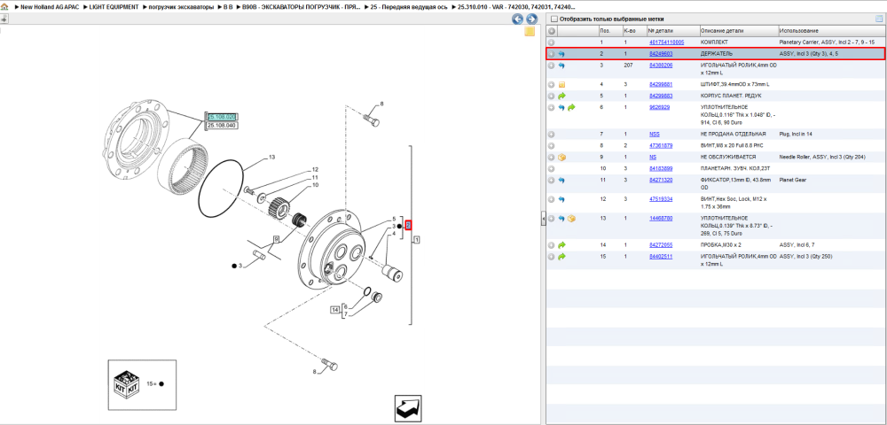The height and width of the screenshot is (425, 887).
Task: Open breadcrumb 'New Holland AG APAC'
Action: click(x=49, y=7)
